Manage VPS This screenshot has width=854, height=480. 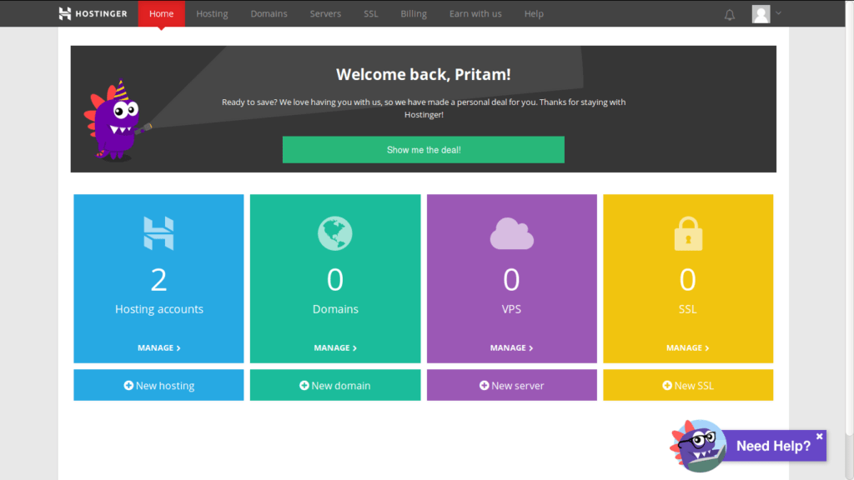point(511,347)
